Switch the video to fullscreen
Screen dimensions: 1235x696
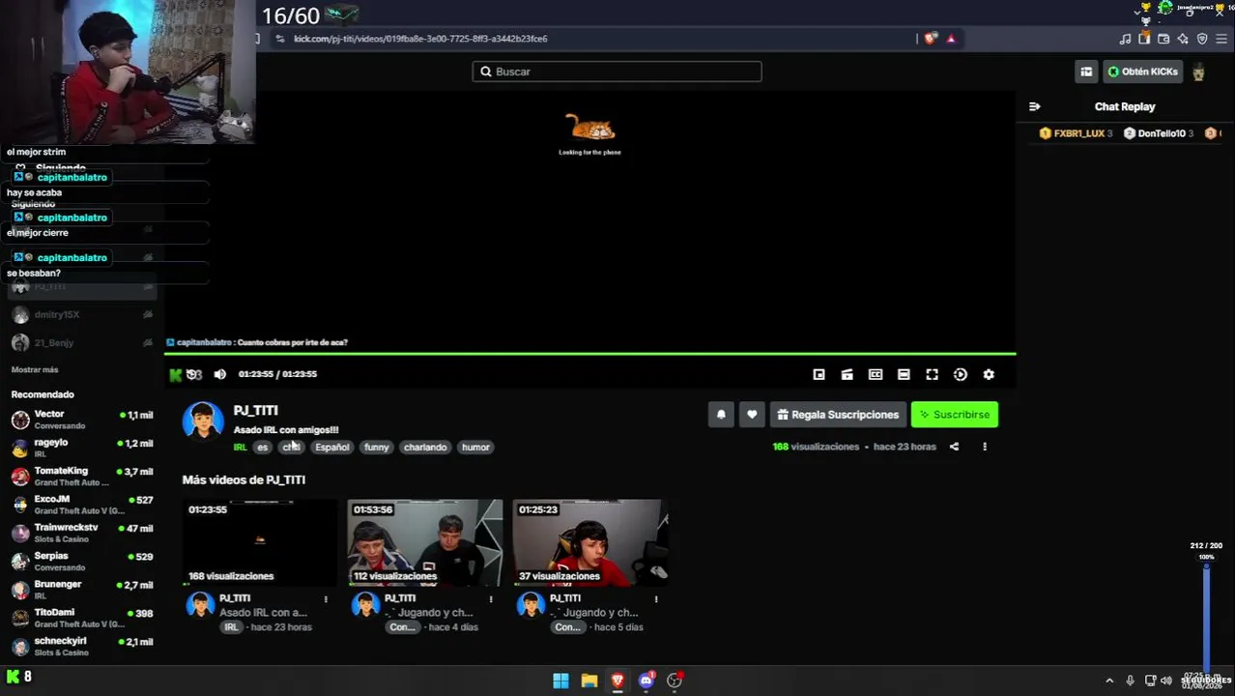[x=932, y=375]
